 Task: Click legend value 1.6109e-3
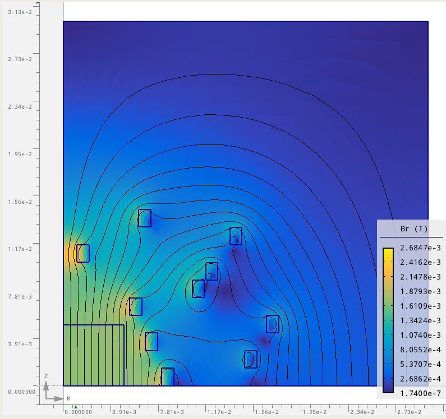click(x=420, y=306)
